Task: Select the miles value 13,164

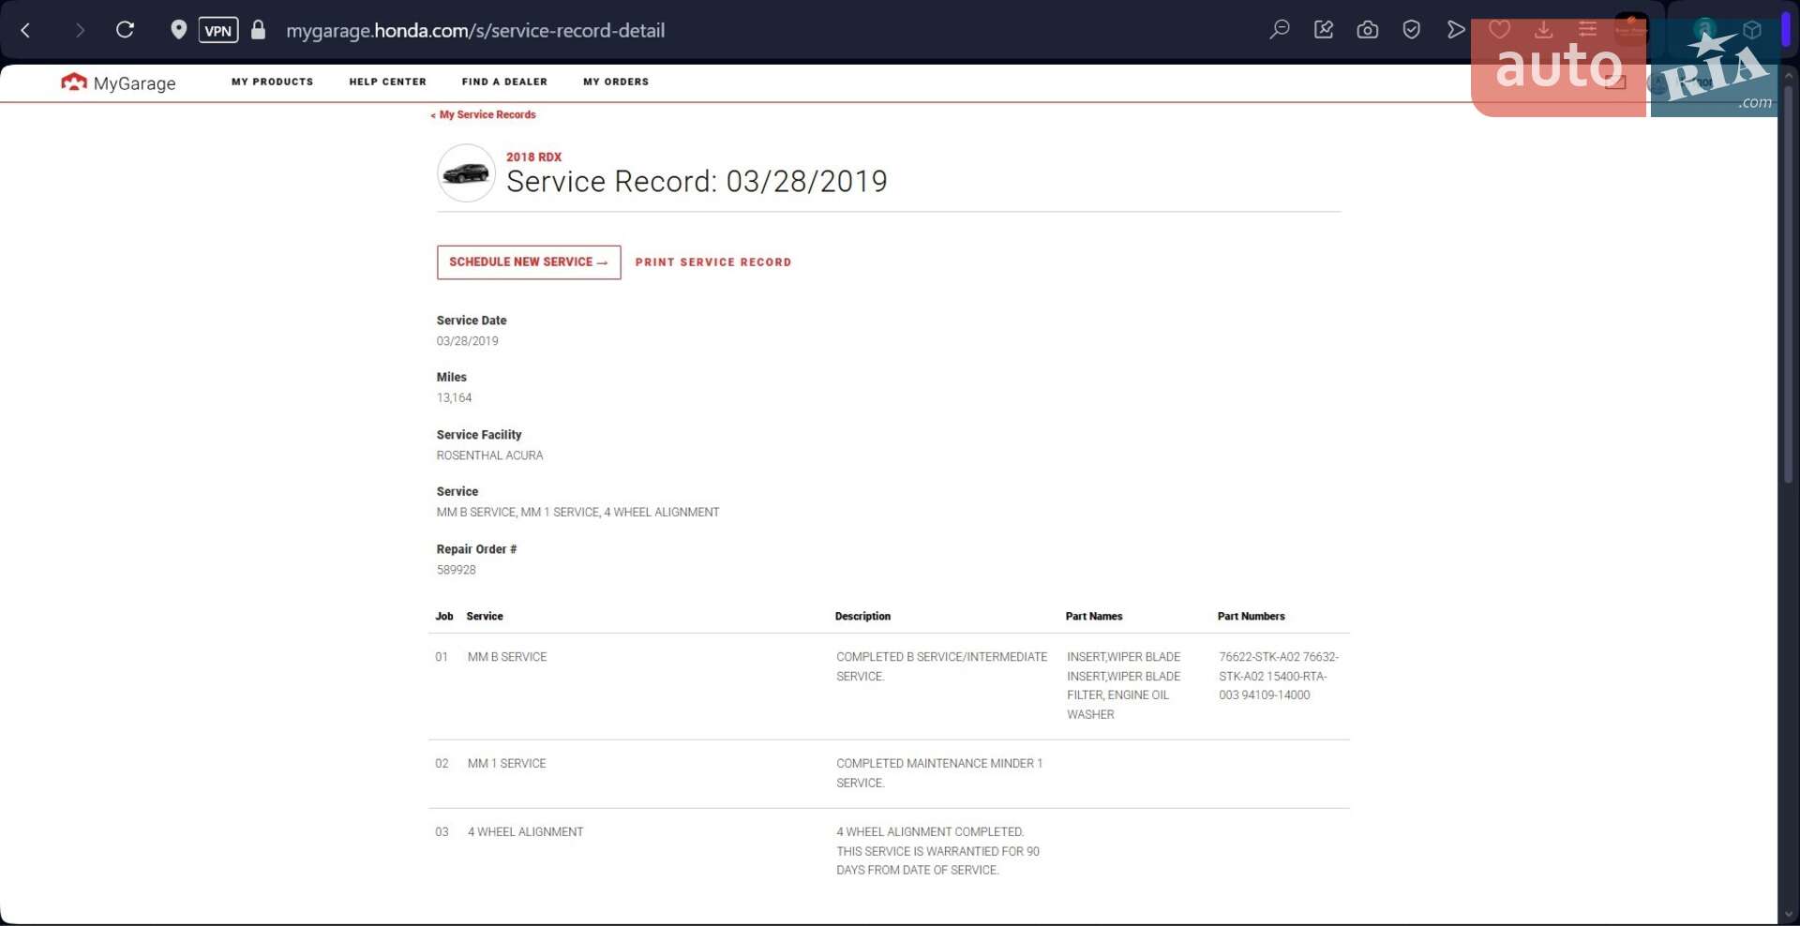Action: coord(455,398)
